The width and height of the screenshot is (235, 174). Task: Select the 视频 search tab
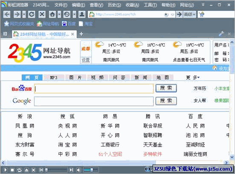[97, 78]
